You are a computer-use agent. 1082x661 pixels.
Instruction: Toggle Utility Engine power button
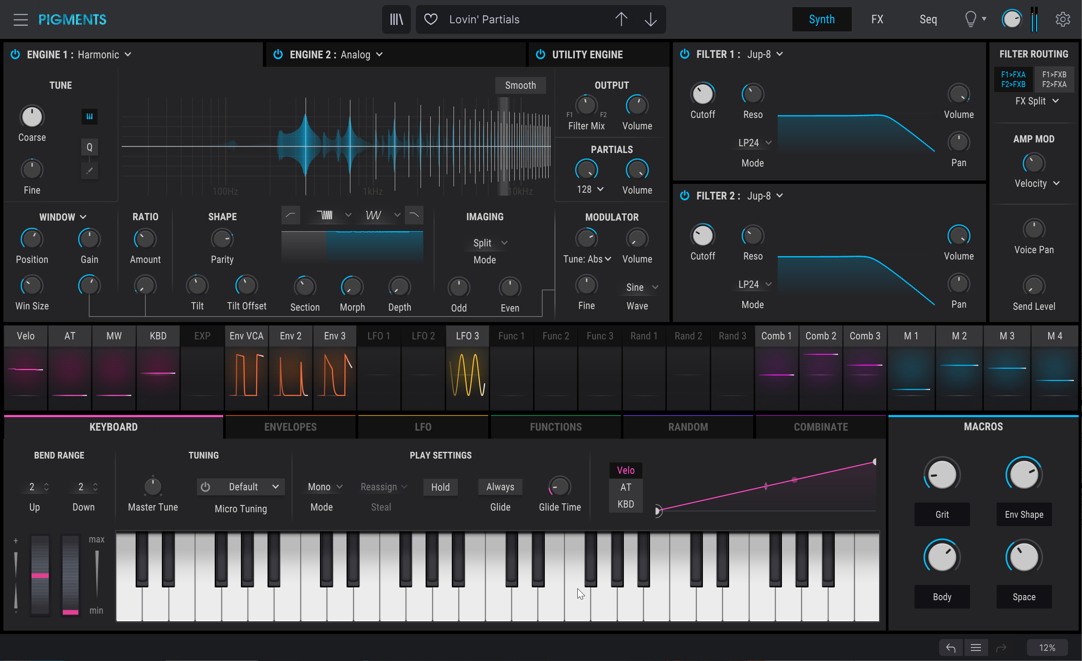tap(541, 55)
